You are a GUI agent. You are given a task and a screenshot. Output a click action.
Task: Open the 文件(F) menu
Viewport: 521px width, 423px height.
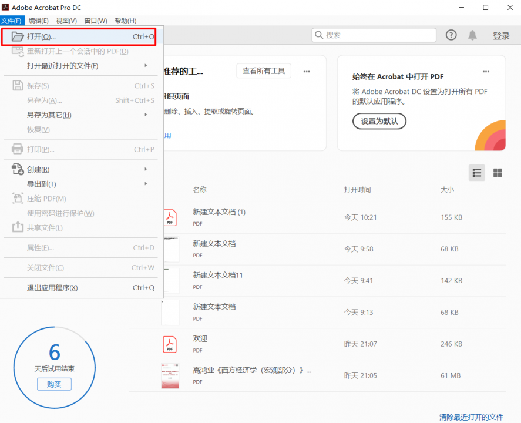point(12,21)
